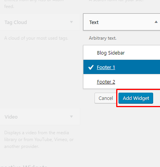The height and width of the screenshot is (167, 160).
Task: Open the Video widget title
Action: [x=11, y=117]
